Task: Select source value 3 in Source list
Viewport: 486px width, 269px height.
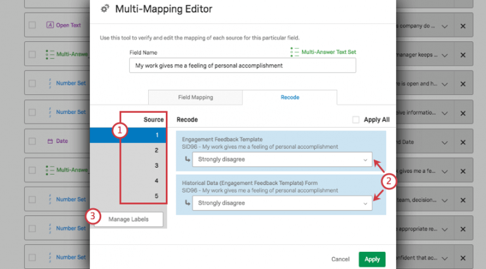Action: (156, 165)
